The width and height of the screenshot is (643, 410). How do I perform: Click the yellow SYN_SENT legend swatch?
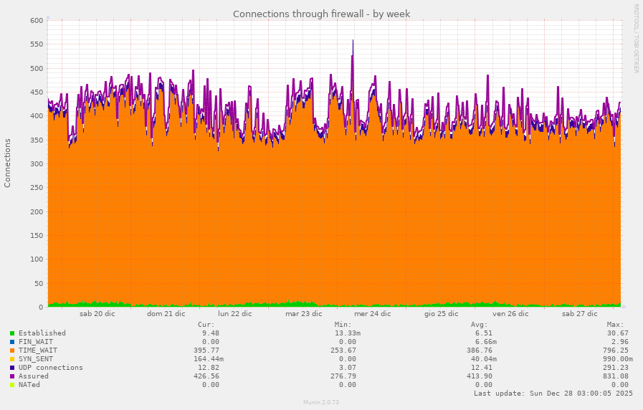coord(12,359)
